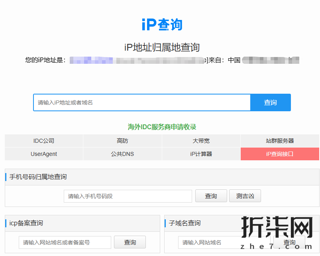Click the phone number input in 手机号码归属地查询

click(x=128, y=196)
